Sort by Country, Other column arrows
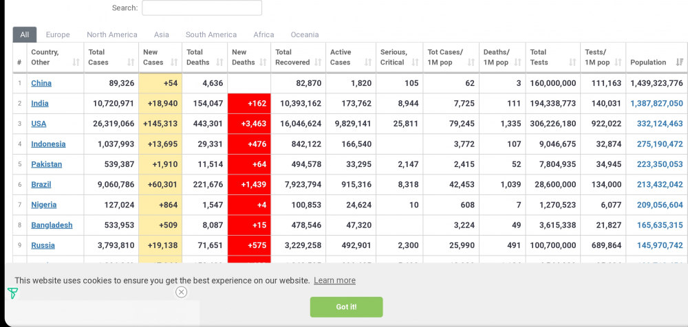688x327 pixels. 76,63
